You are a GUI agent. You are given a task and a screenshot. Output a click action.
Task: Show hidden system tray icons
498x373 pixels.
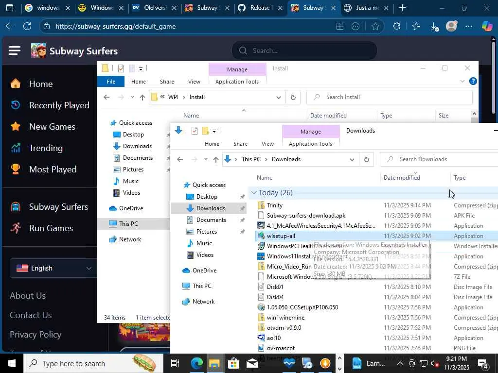click(400, 364)
